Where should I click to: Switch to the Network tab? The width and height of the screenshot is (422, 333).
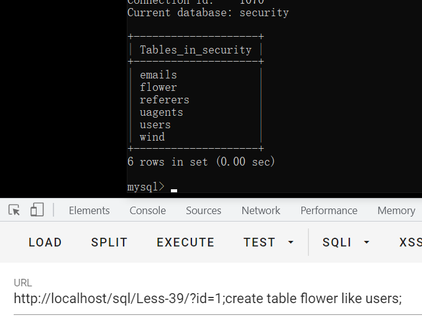point(261,210)
